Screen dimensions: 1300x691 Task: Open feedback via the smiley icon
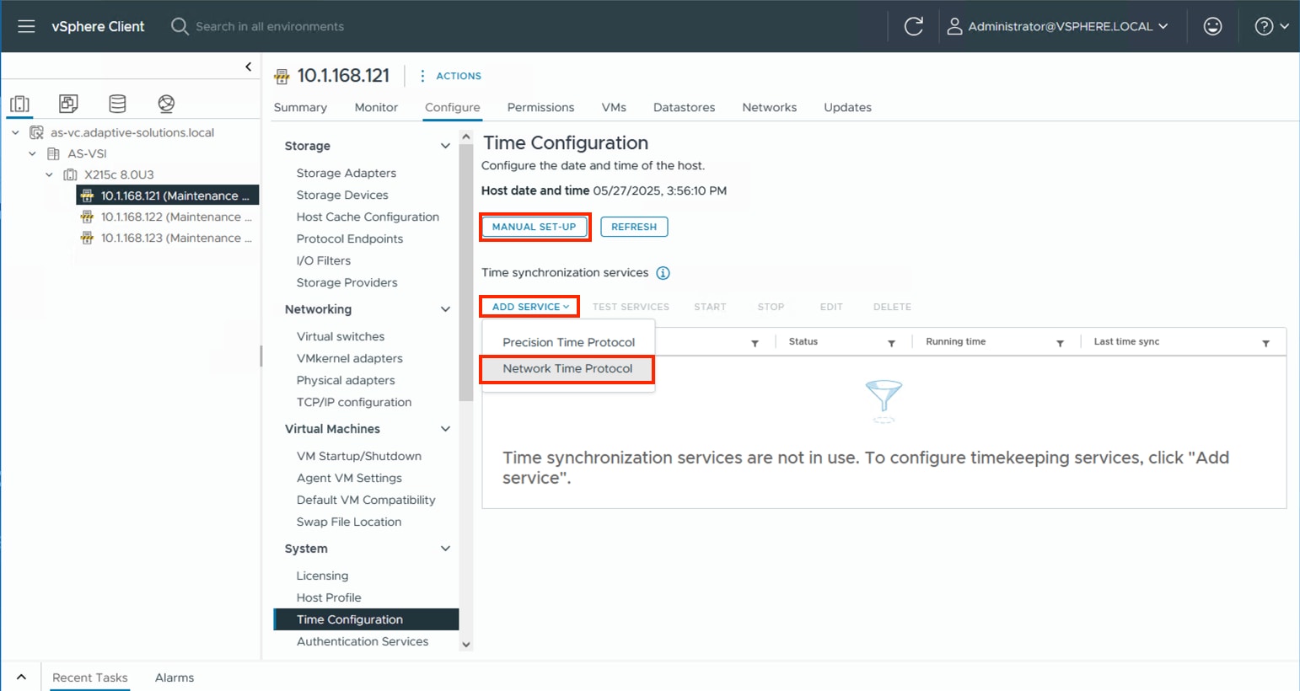[1212, 26]
